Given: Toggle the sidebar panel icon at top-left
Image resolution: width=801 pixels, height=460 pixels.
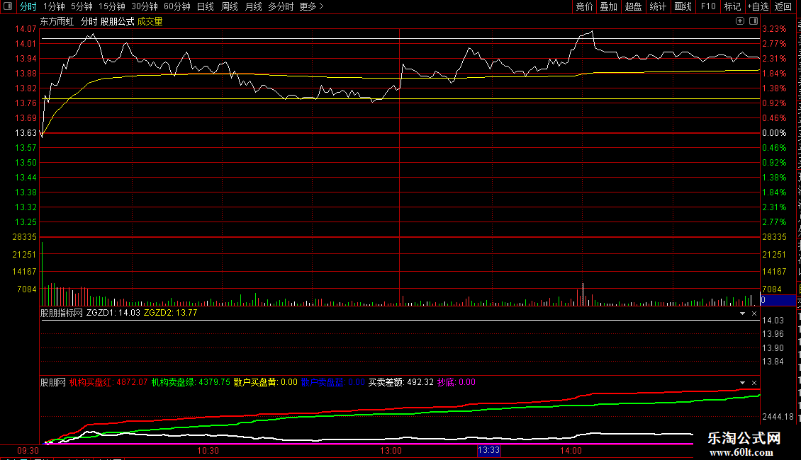Looking at the screenshot, I should click(x=8, y=6).
